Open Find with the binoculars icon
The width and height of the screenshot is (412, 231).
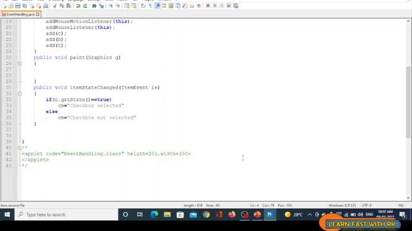[x=94, y=6]
